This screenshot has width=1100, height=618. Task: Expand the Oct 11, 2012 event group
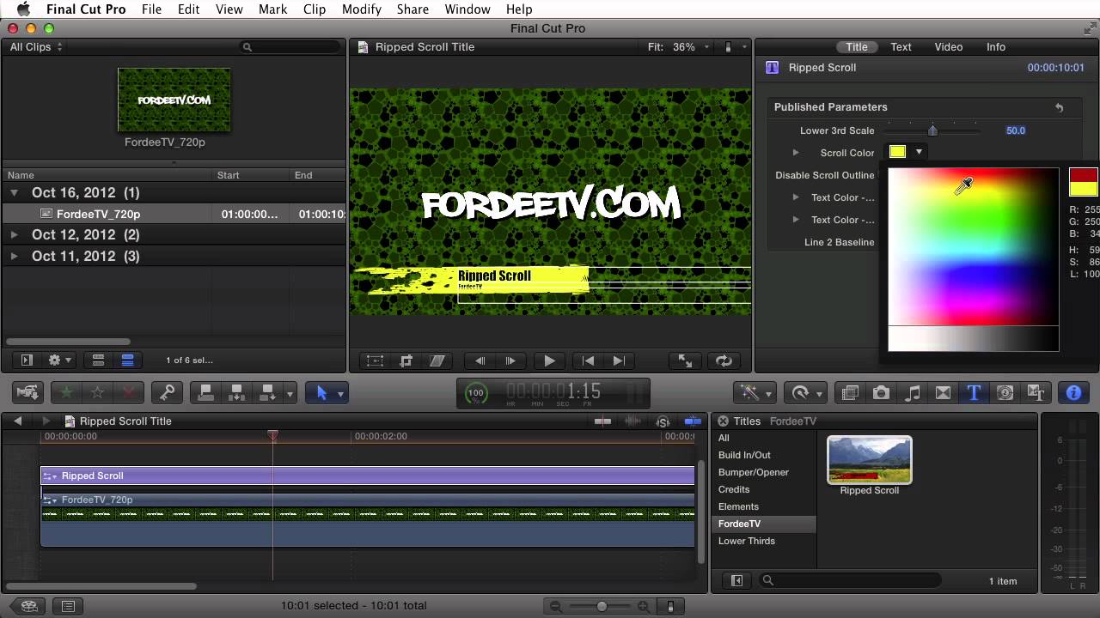(14, 256)
